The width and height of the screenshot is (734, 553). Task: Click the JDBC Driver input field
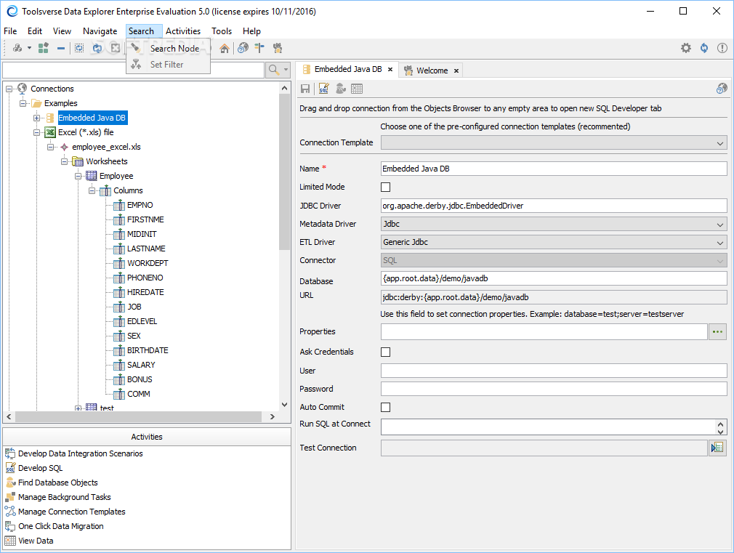click(x=554, y=206)
